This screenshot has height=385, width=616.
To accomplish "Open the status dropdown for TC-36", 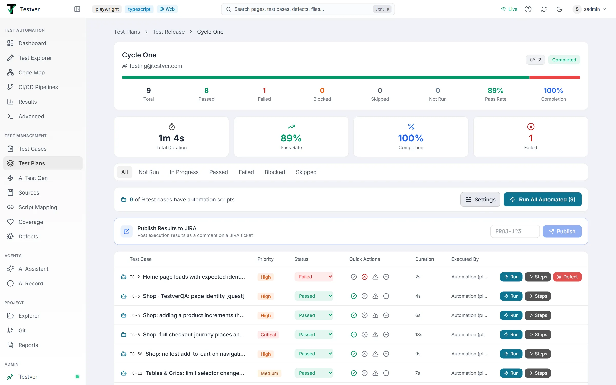I will pyautogui.click(x=314, y=354).
